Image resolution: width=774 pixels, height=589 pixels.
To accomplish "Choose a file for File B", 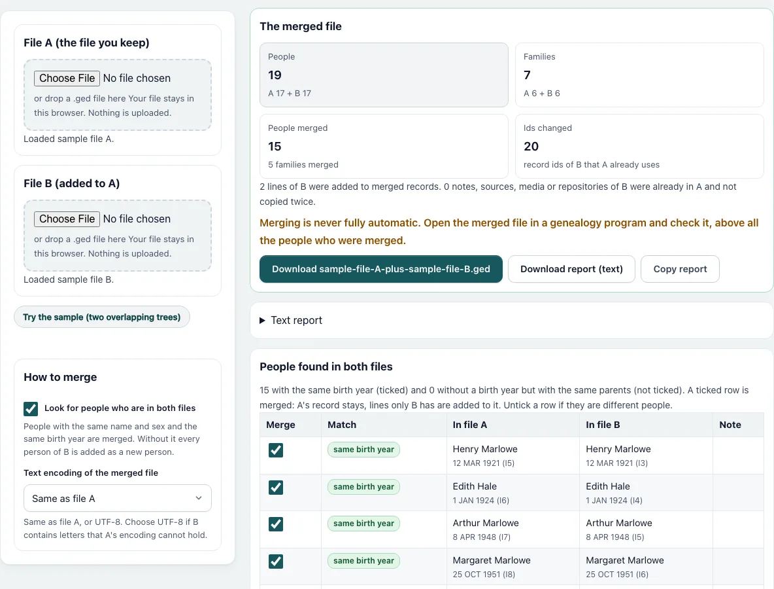I will (67, 219).
